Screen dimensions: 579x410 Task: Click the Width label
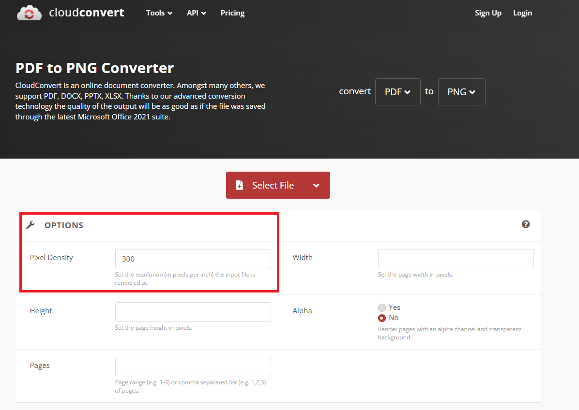(303, 257)
